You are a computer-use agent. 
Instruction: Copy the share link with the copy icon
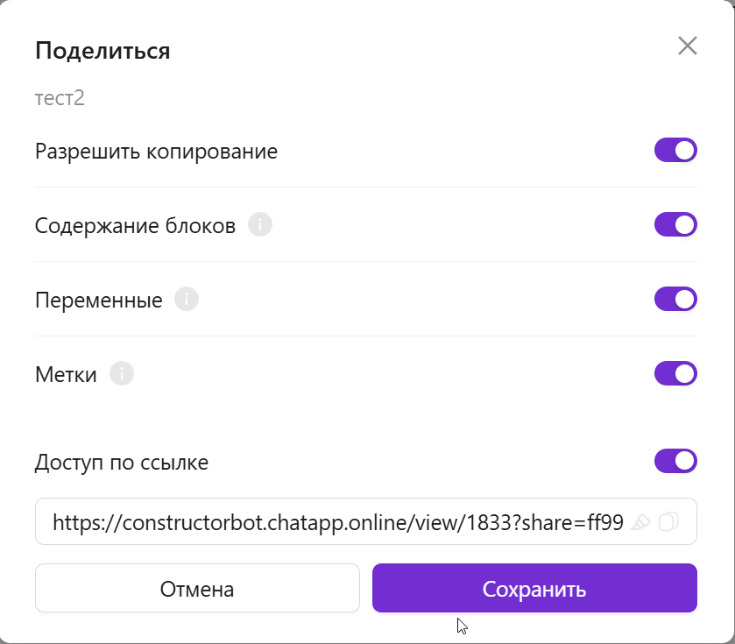[668, 522]
